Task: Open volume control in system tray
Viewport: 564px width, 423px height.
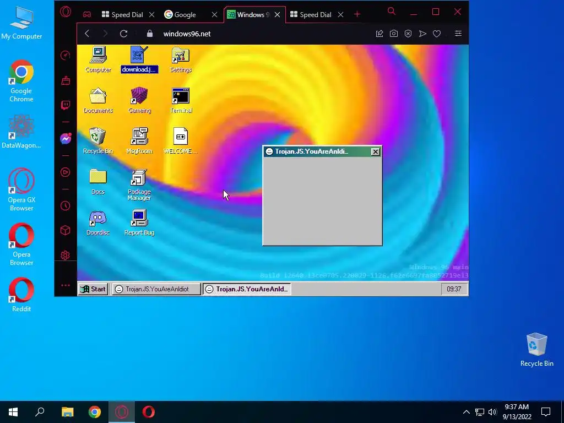Action: [492, 412]
